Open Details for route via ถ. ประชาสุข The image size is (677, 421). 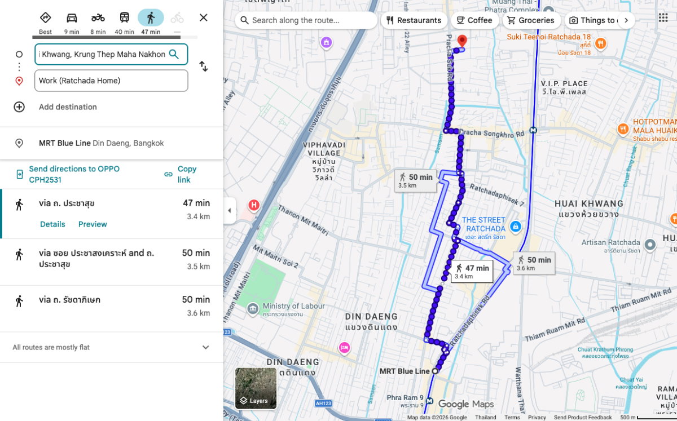52,224
